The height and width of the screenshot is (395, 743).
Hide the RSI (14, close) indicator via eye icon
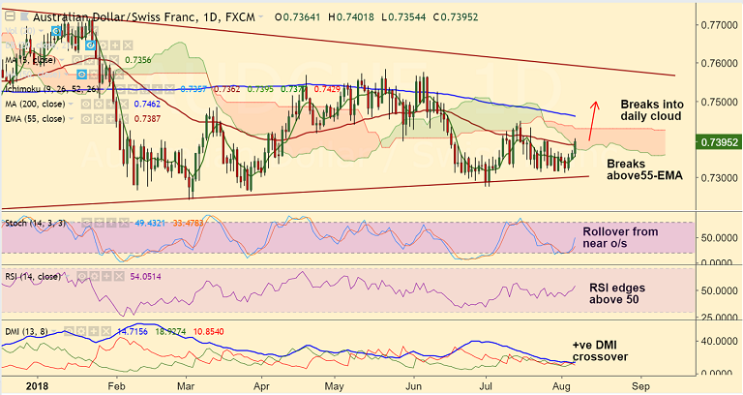point(82,276)
